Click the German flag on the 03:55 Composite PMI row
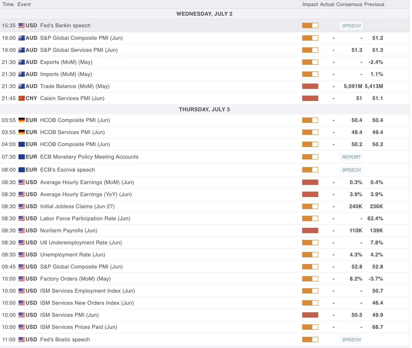The height and width of the screenshot is (348, 412). (21, 120)
